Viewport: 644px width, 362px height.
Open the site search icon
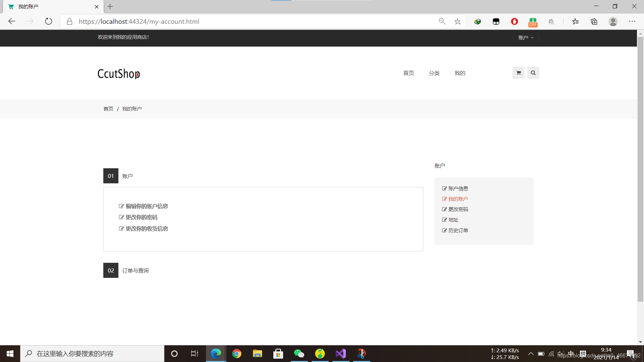pyautogui.click(x=533, y=73)
